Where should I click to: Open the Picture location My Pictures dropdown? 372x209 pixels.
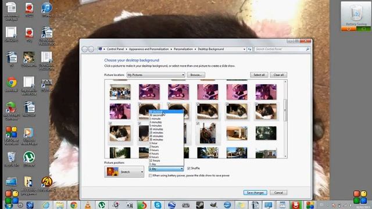[156, 75]
